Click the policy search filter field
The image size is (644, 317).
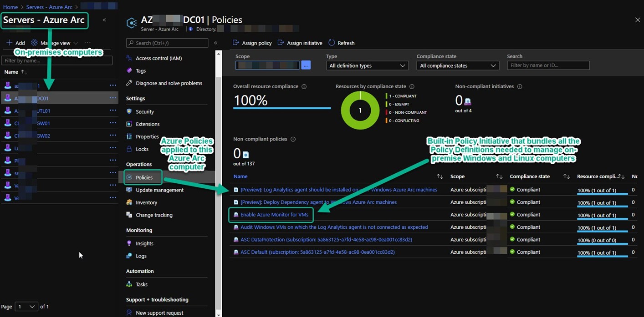point(548,65)
